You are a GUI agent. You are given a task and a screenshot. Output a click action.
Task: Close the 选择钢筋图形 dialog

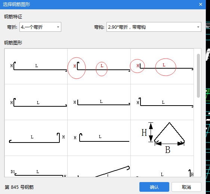tap(201, 4)
